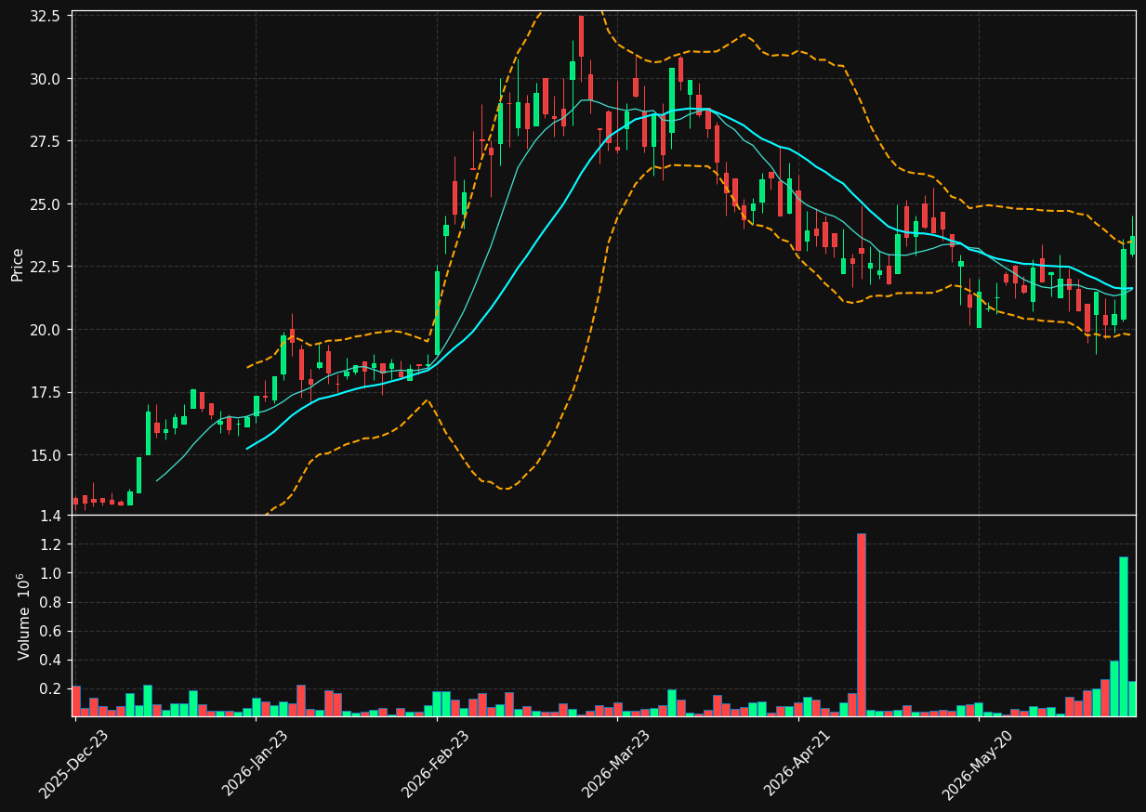Click the 0.2 volume tick label
Image resolution: width=1146 pixels, height=812 pixels.
click(50, 688)
